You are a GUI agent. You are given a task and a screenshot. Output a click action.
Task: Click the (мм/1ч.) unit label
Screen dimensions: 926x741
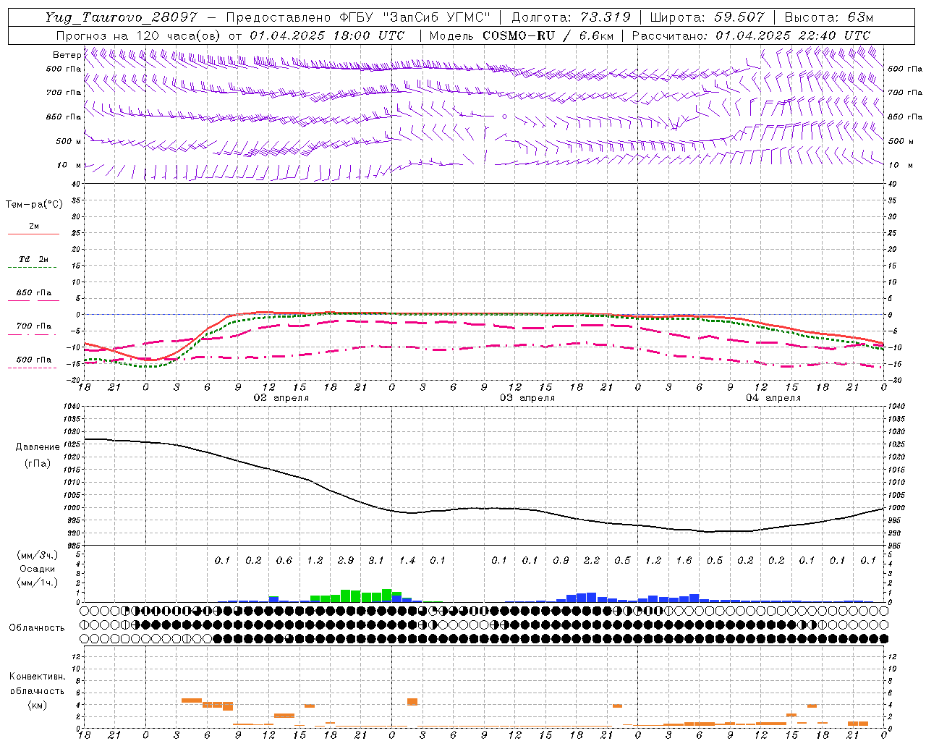coord(37,583)
